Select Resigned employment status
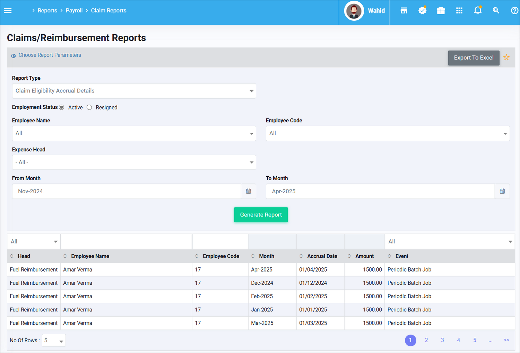This screenshot has height=353, width=520. click(x=89, y=107)
